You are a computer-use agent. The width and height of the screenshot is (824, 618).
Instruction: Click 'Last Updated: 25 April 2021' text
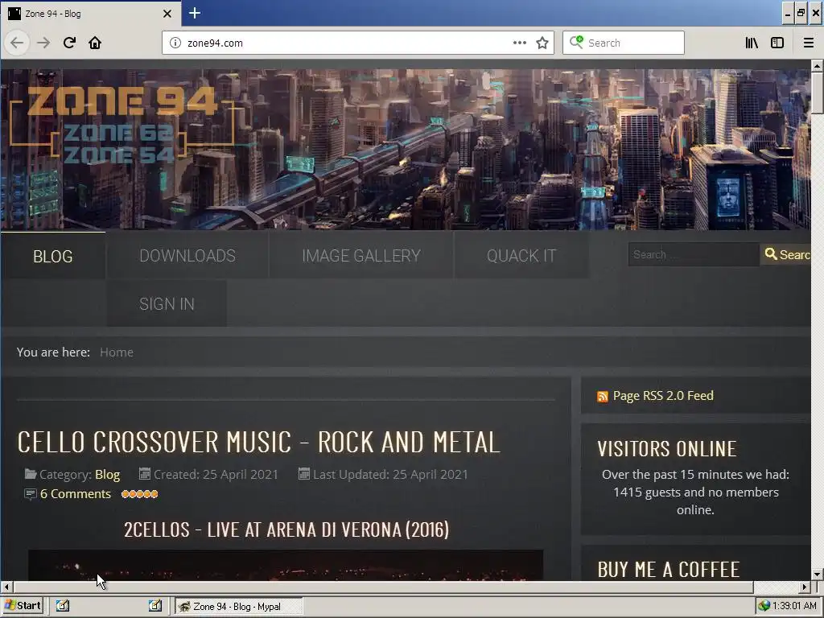[x=390, y=475]
